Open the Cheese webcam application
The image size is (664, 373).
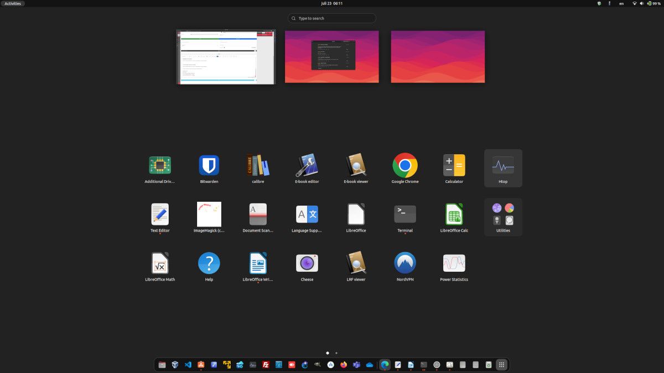(307, 262)
